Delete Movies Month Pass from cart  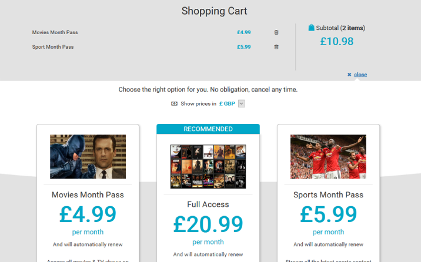(x=276, y=32)
